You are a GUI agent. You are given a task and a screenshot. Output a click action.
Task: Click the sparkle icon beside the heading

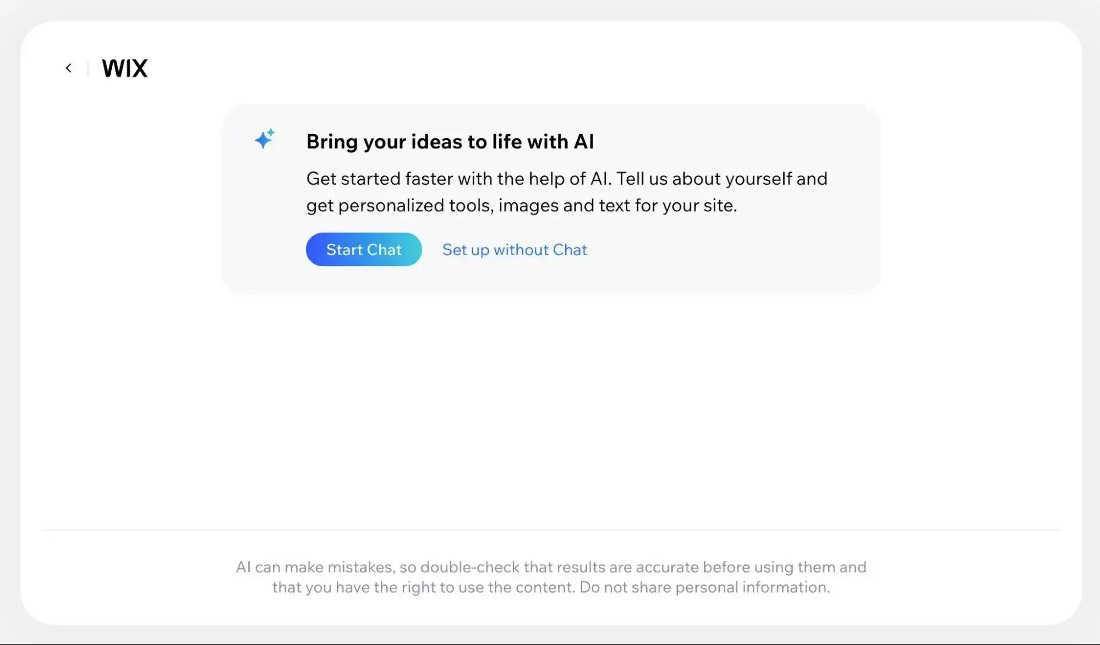(x=265, y=140)
